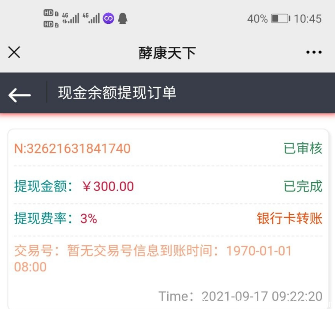Tap the order number N:32621631841740
The width and height of the screenshot is (335, 309).
point(72,149)
